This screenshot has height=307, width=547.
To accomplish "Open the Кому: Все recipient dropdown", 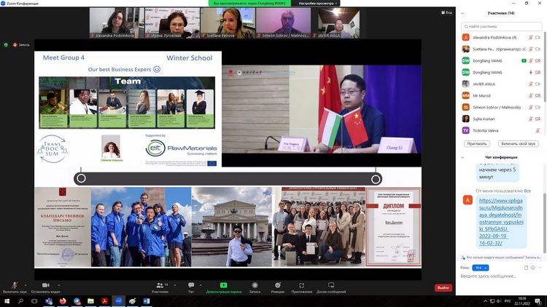I will click(x=481, y=268).
